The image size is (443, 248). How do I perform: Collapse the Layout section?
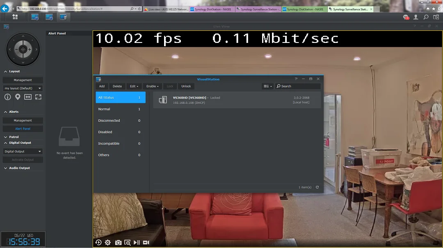pyautogui.click(x=6, y=71)
